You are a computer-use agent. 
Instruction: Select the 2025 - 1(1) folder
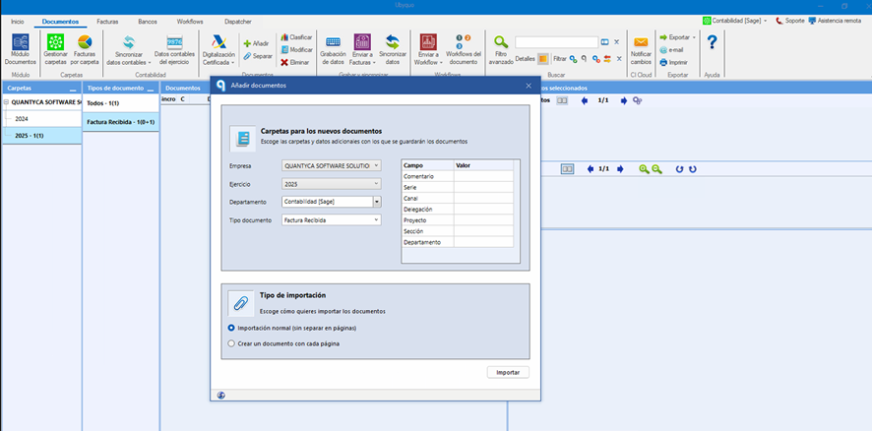(41, 136)
